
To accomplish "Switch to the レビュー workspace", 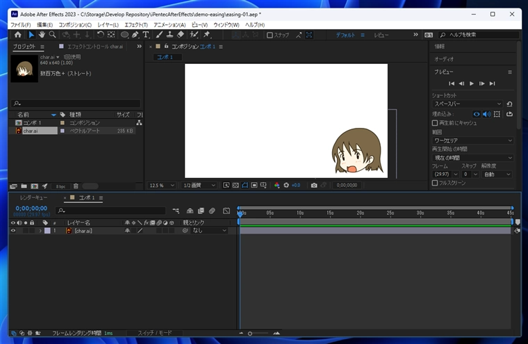I will tap(381, 35).
